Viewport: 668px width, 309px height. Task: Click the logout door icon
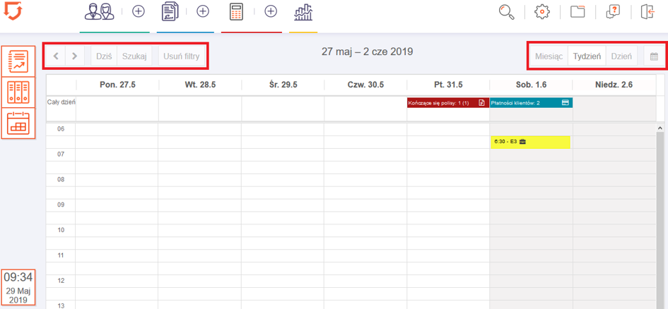tap(648, 12)
